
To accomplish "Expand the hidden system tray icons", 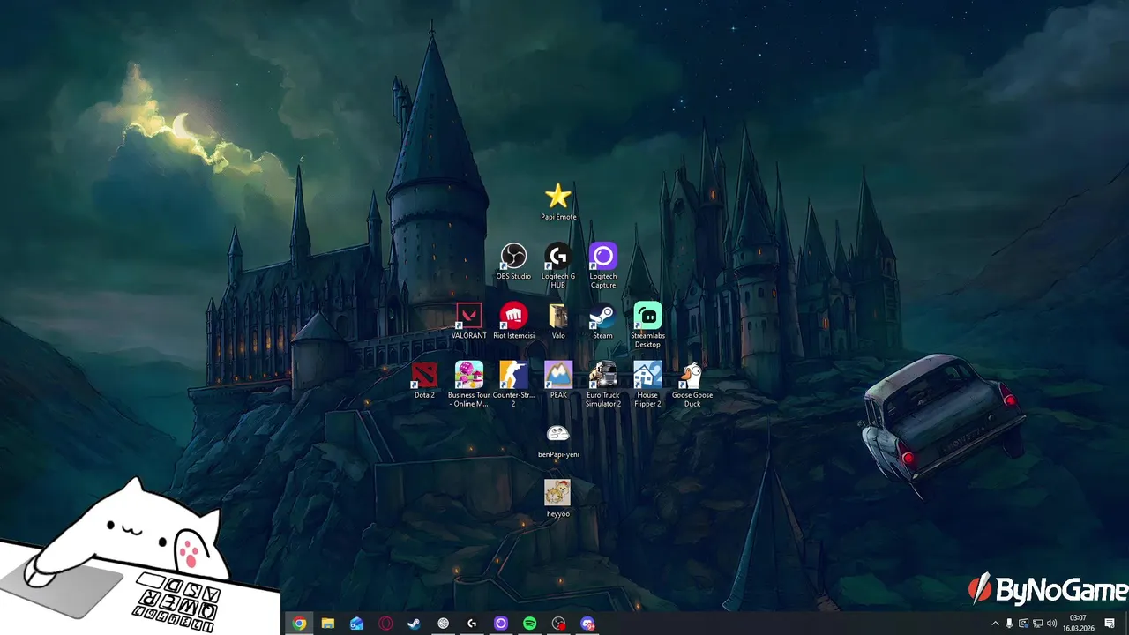I will click(996, 624).
